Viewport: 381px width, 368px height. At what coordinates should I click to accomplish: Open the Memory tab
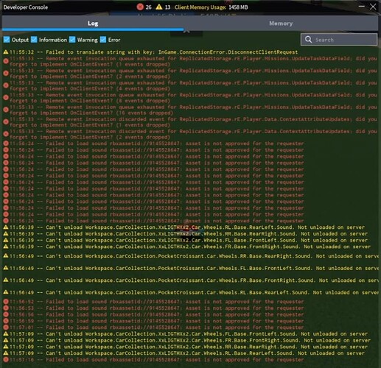coord(281,24)
